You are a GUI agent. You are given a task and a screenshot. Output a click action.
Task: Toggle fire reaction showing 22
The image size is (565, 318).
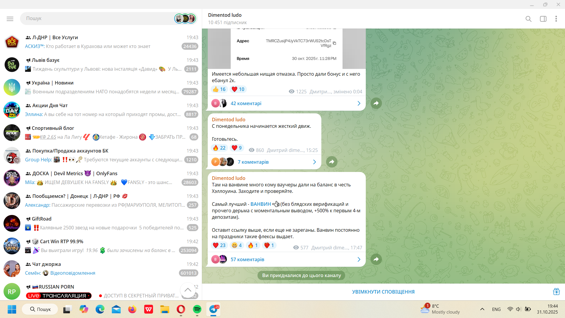pos(219,148)
